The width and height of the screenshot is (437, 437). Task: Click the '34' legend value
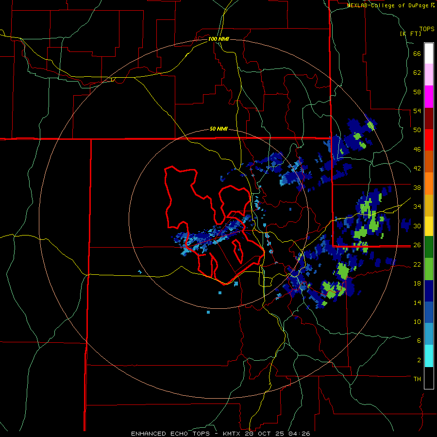pos(417,207)
